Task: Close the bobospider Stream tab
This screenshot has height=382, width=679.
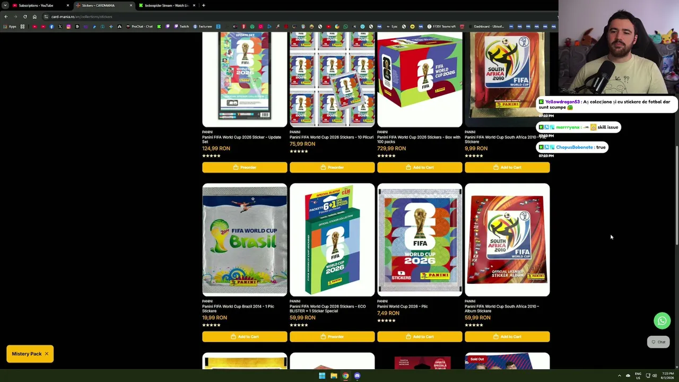Action: pos(194,5)
